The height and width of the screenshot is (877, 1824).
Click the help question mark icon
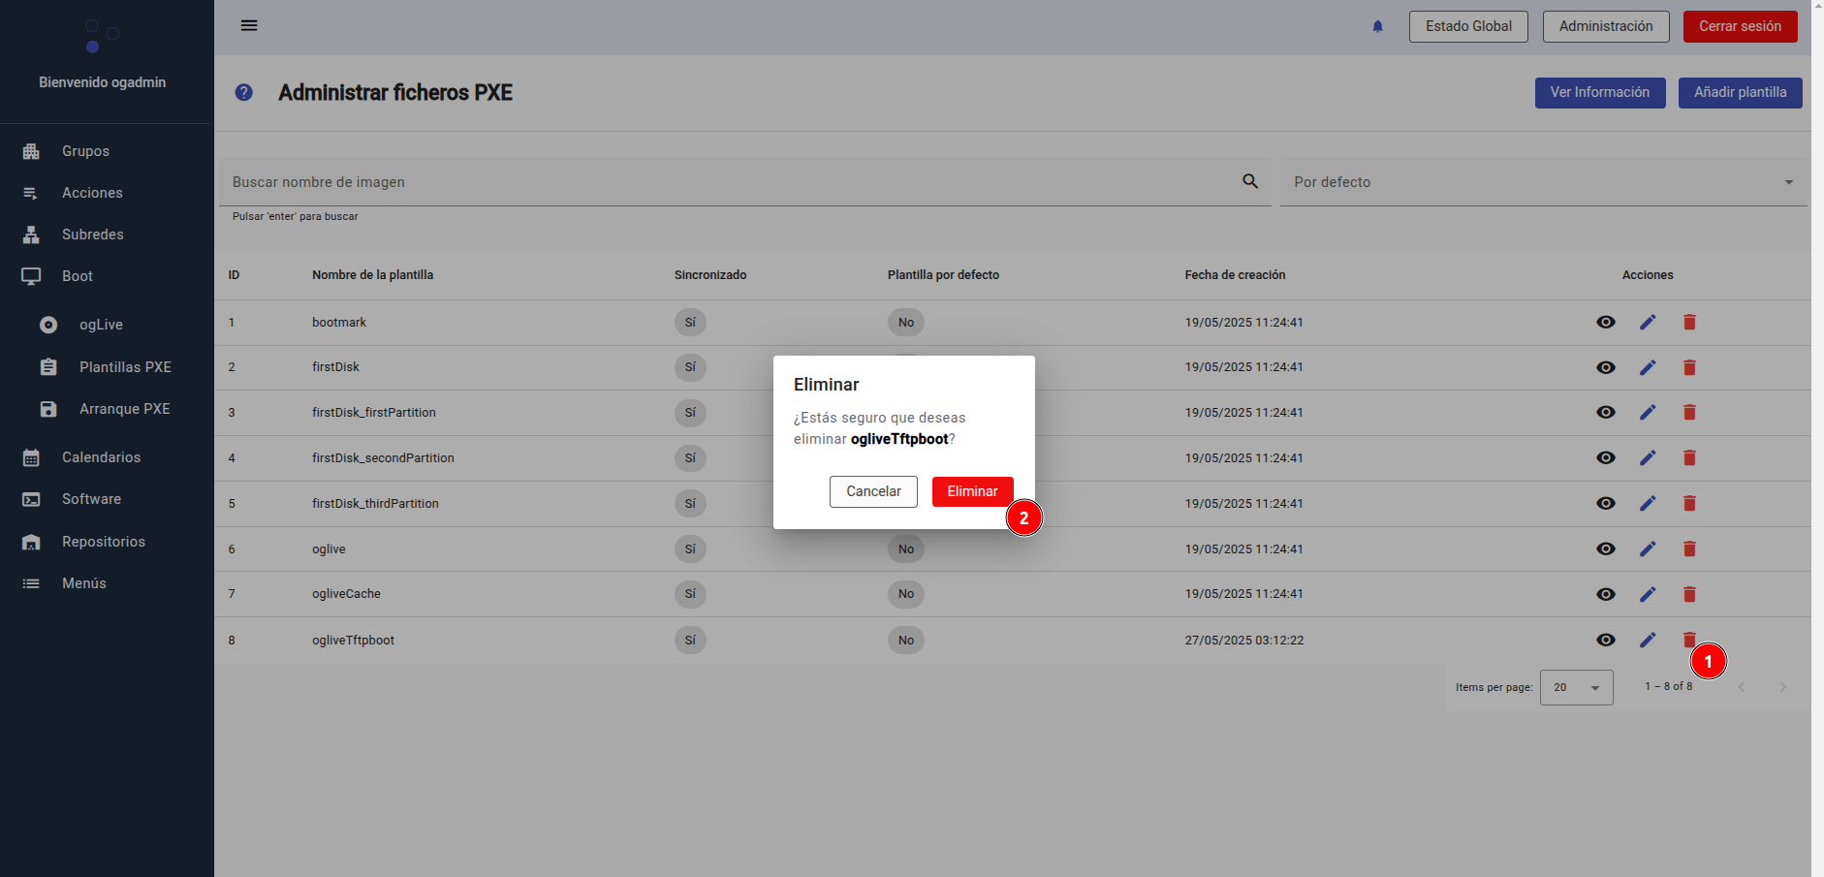point(244,92)
